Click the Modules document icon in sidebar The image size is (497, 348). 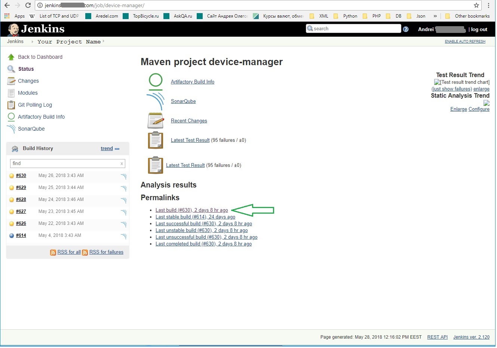click(x=11, y=93)
